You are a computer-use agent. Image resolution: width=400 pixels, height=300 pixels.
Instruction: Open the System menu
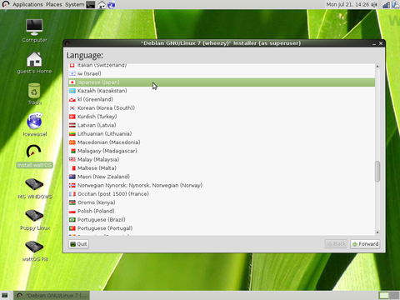click(74, 5)
